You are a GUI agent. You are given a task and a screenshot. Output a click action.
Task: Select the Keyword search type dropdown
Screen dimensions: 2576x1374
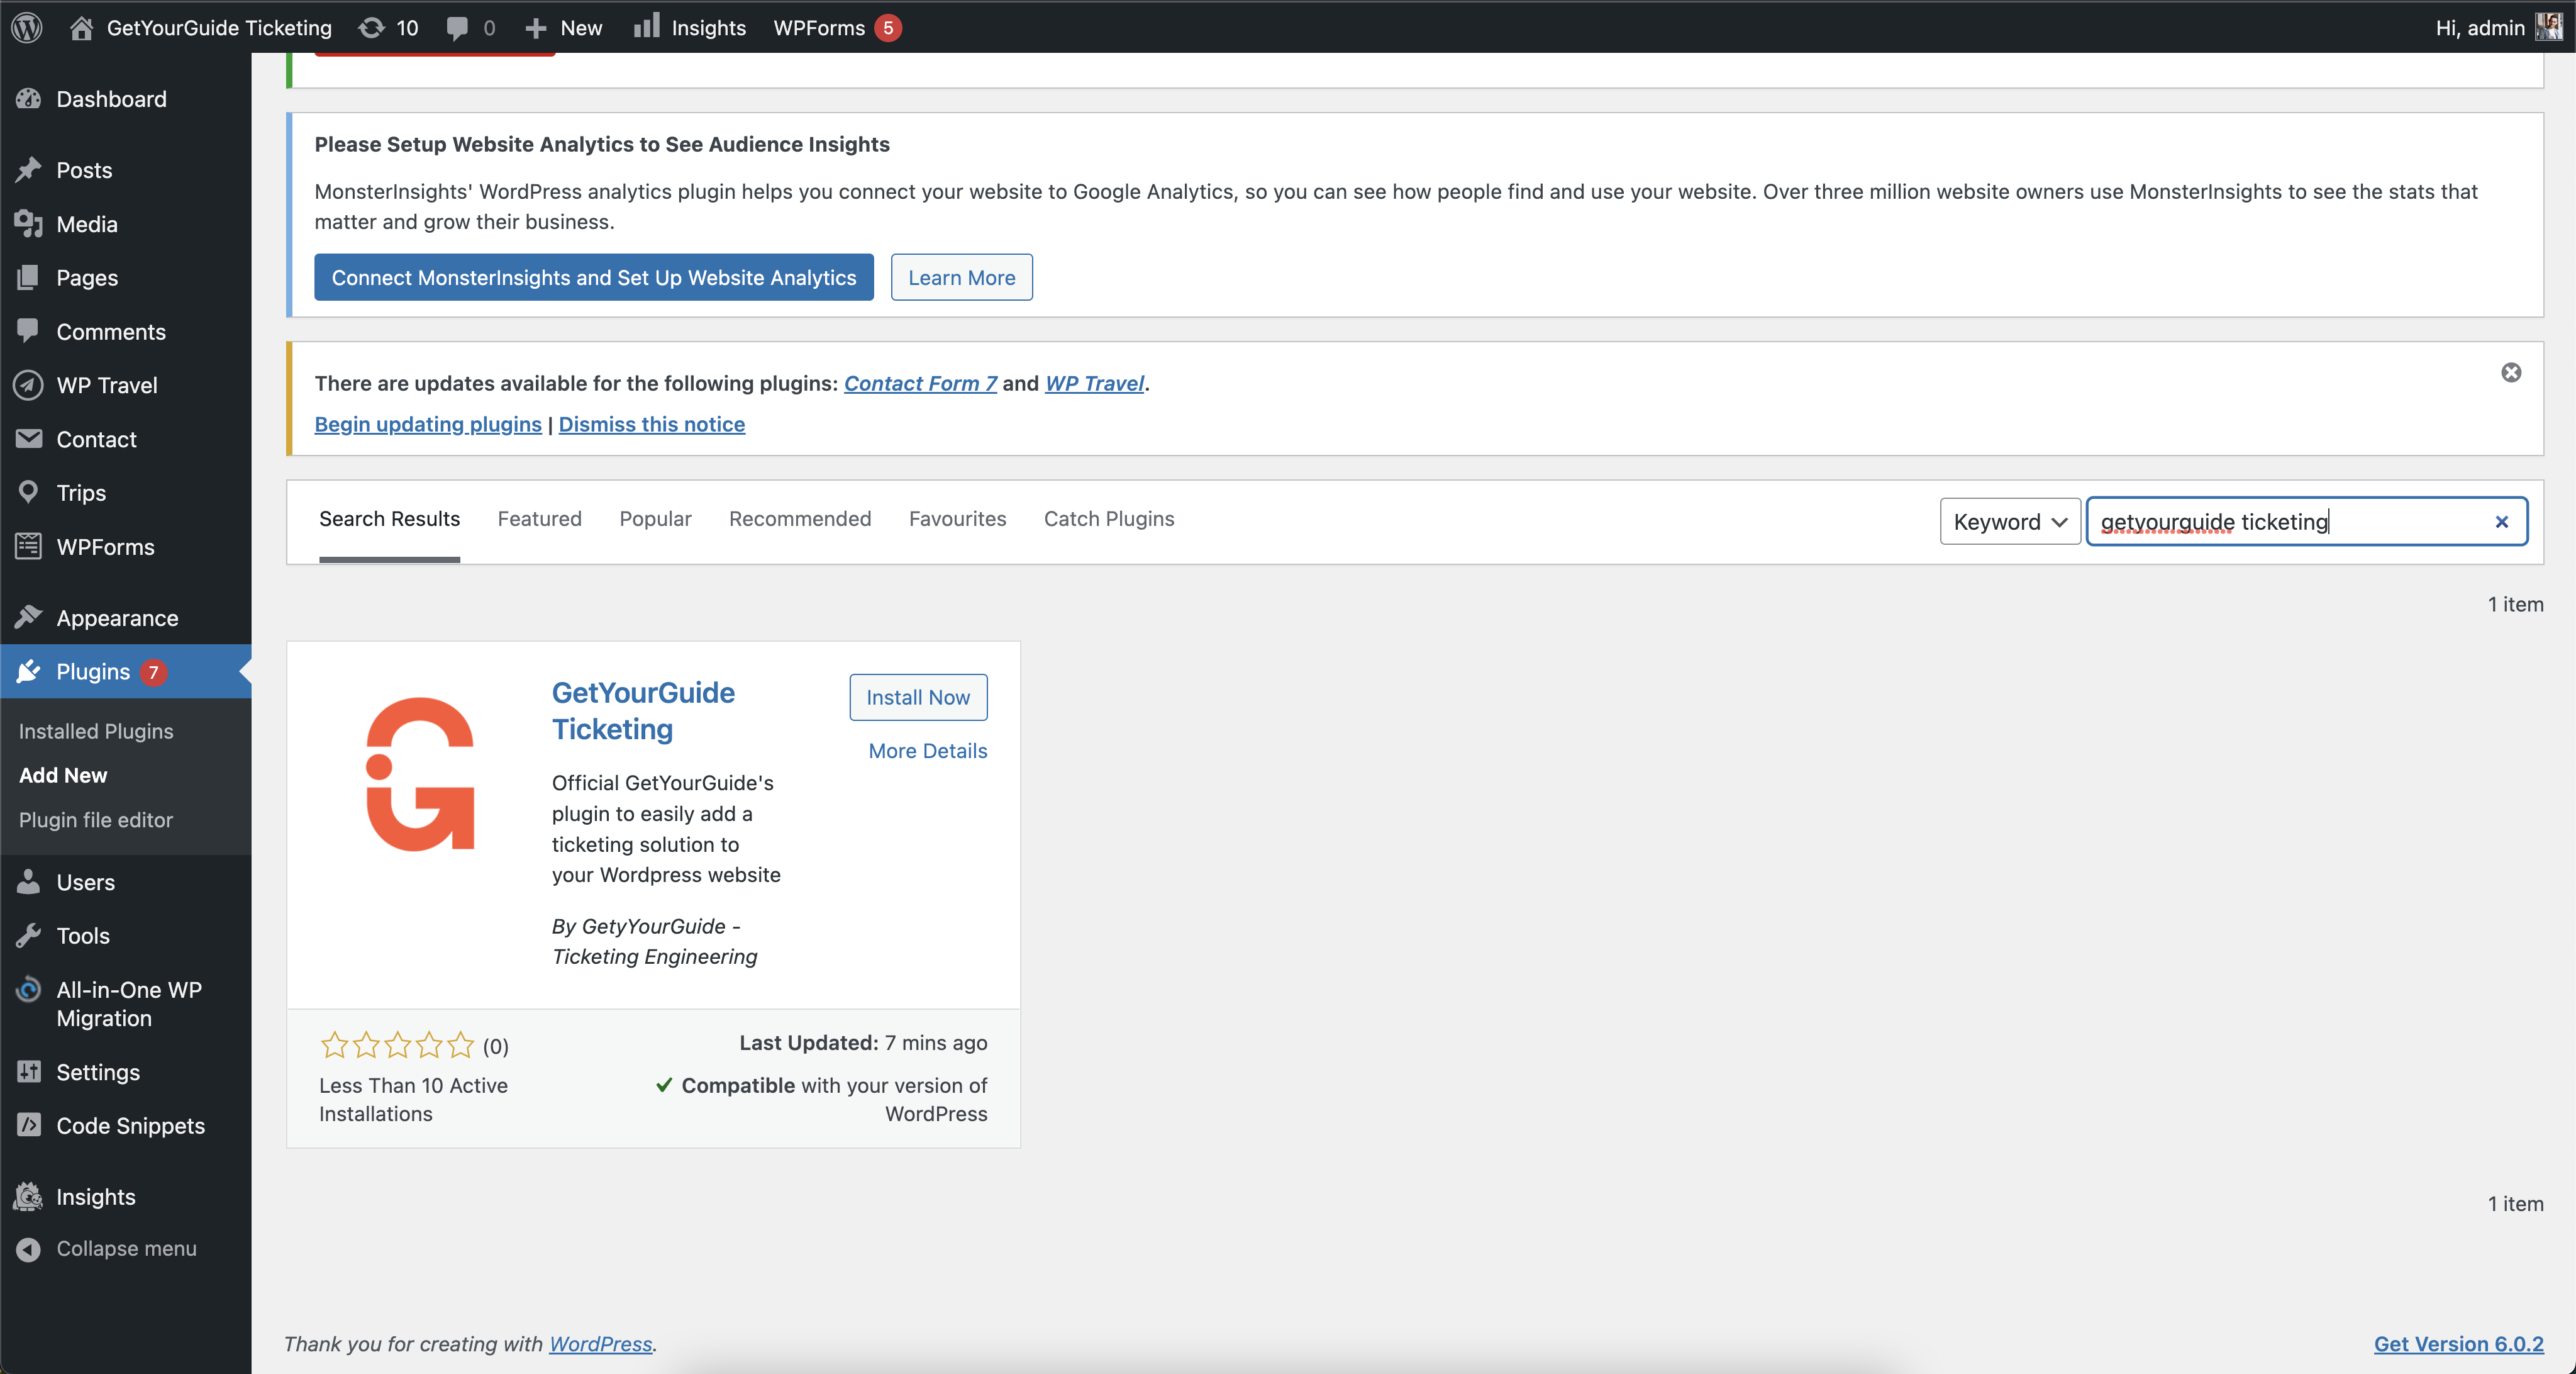tap(2005, 520)
